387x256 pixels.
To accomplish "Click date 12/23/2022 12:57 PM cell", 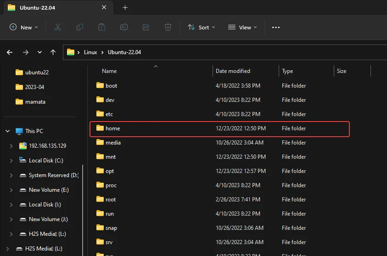I will coord(241,171).
